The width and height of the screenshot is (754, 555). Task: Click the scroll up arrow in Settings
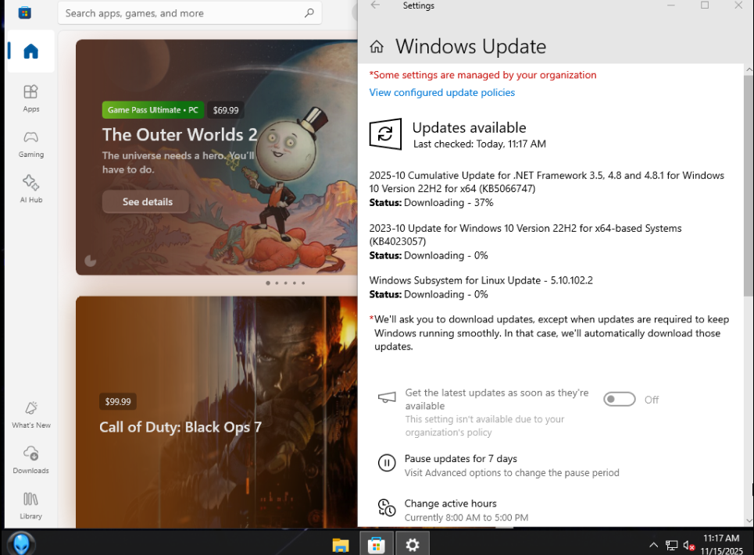click(749, 69)
